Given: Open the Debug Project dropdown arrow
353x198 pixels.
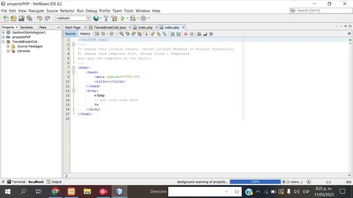Looking at the screenshot, I should click(x=138, y=18).
